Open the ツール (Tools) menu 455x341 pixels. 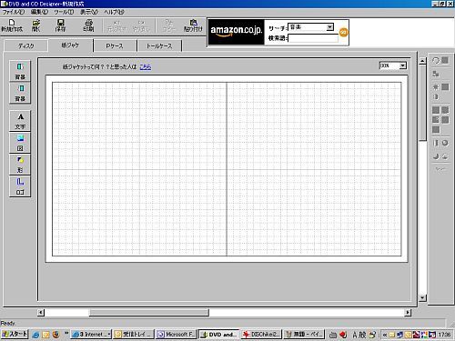(64, 12)
